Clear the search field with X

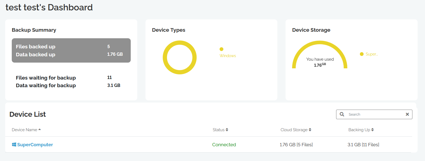pos(407,114)
